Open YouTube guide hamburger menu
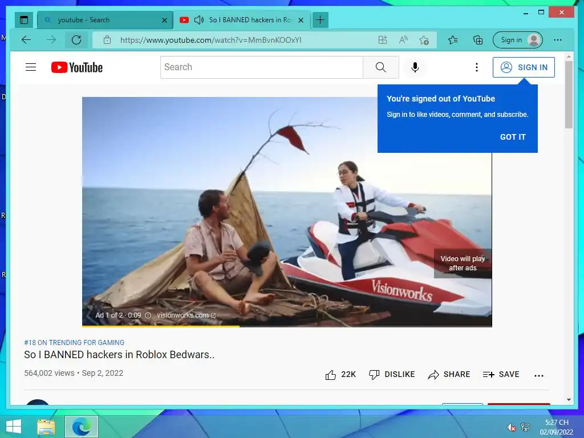The image size is (584, 438). [x=31, y=67]
